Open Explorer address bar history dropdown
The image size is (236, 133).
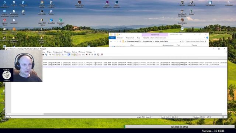[x=180, y=41]
